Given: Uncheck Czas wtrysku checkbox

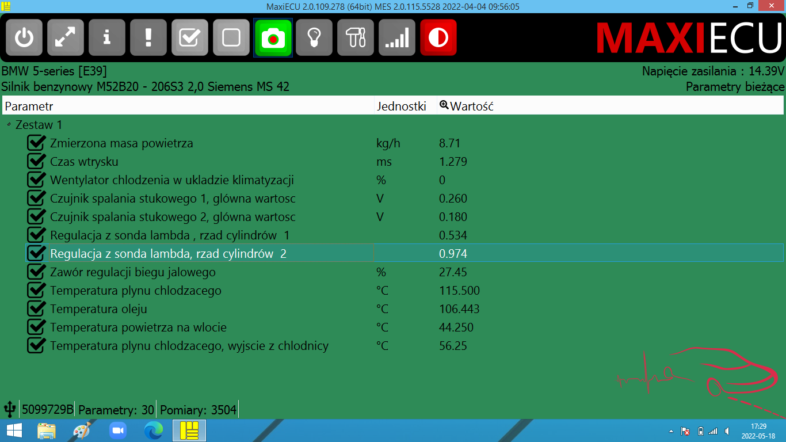Looking at the screenshot, I should pos(36,161).
